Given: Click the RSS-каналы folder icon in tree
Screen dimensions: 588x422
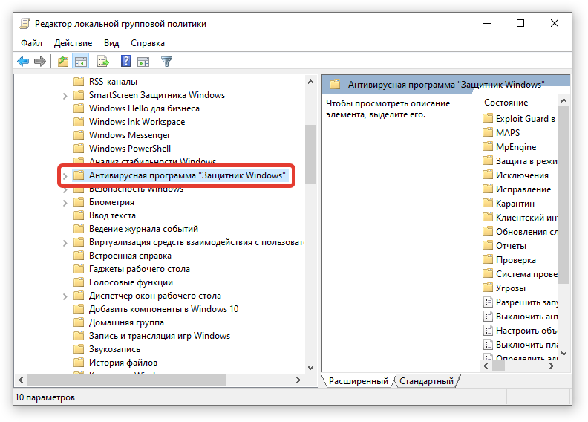Looking at the screenshot, I should click(x=79, y=82).
